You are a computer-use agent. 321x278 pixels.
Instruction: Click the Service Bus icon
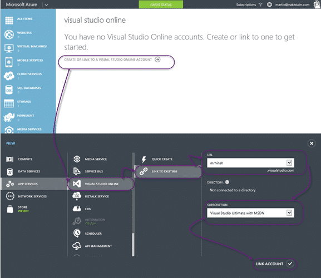click(77, 171)
